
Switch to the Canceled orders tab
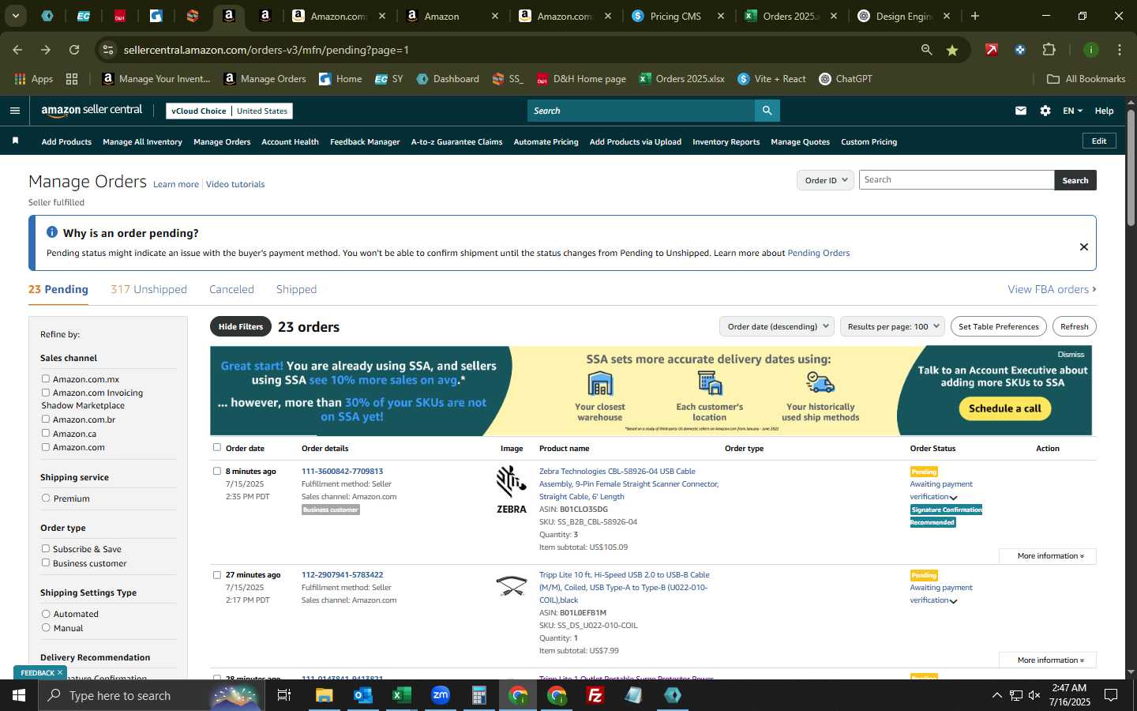point(231,289)
